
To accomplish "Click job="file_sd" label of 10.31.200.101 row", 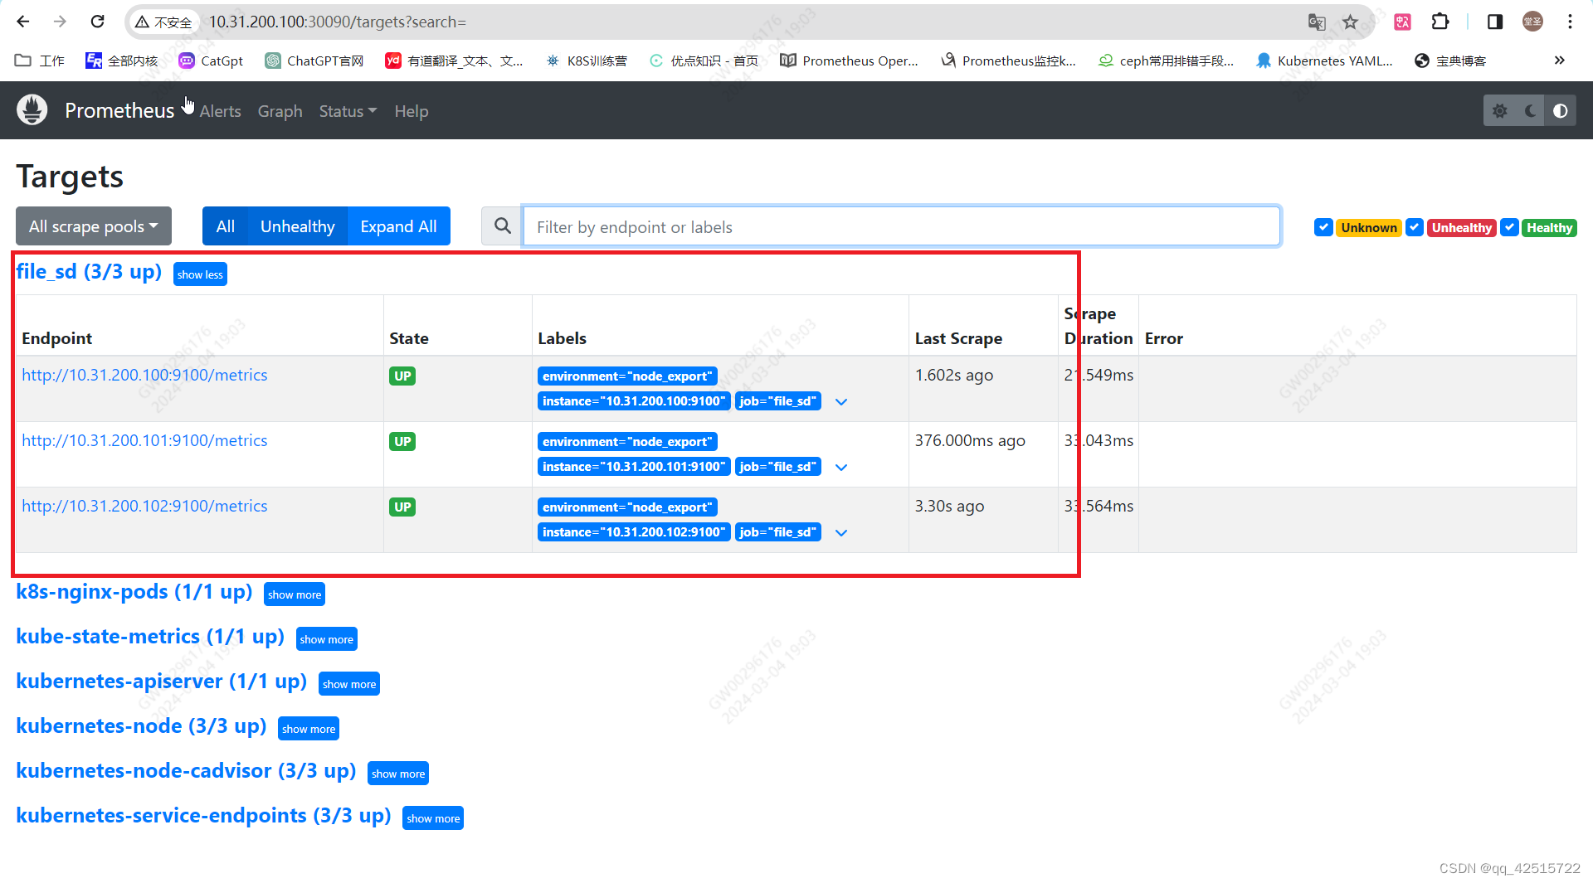I will 778,467.
